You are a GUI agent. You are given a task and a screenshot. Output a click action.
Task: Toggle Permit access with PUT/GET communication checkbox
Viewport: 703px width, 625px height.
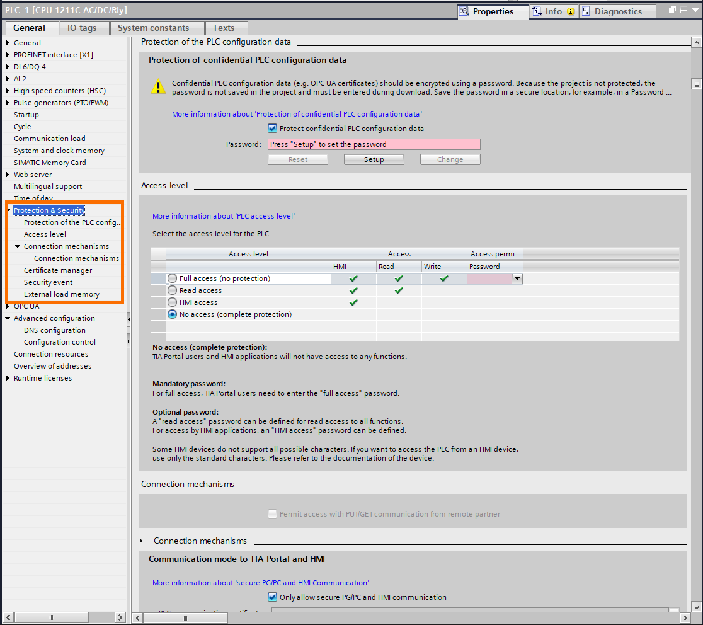point(272,514)
